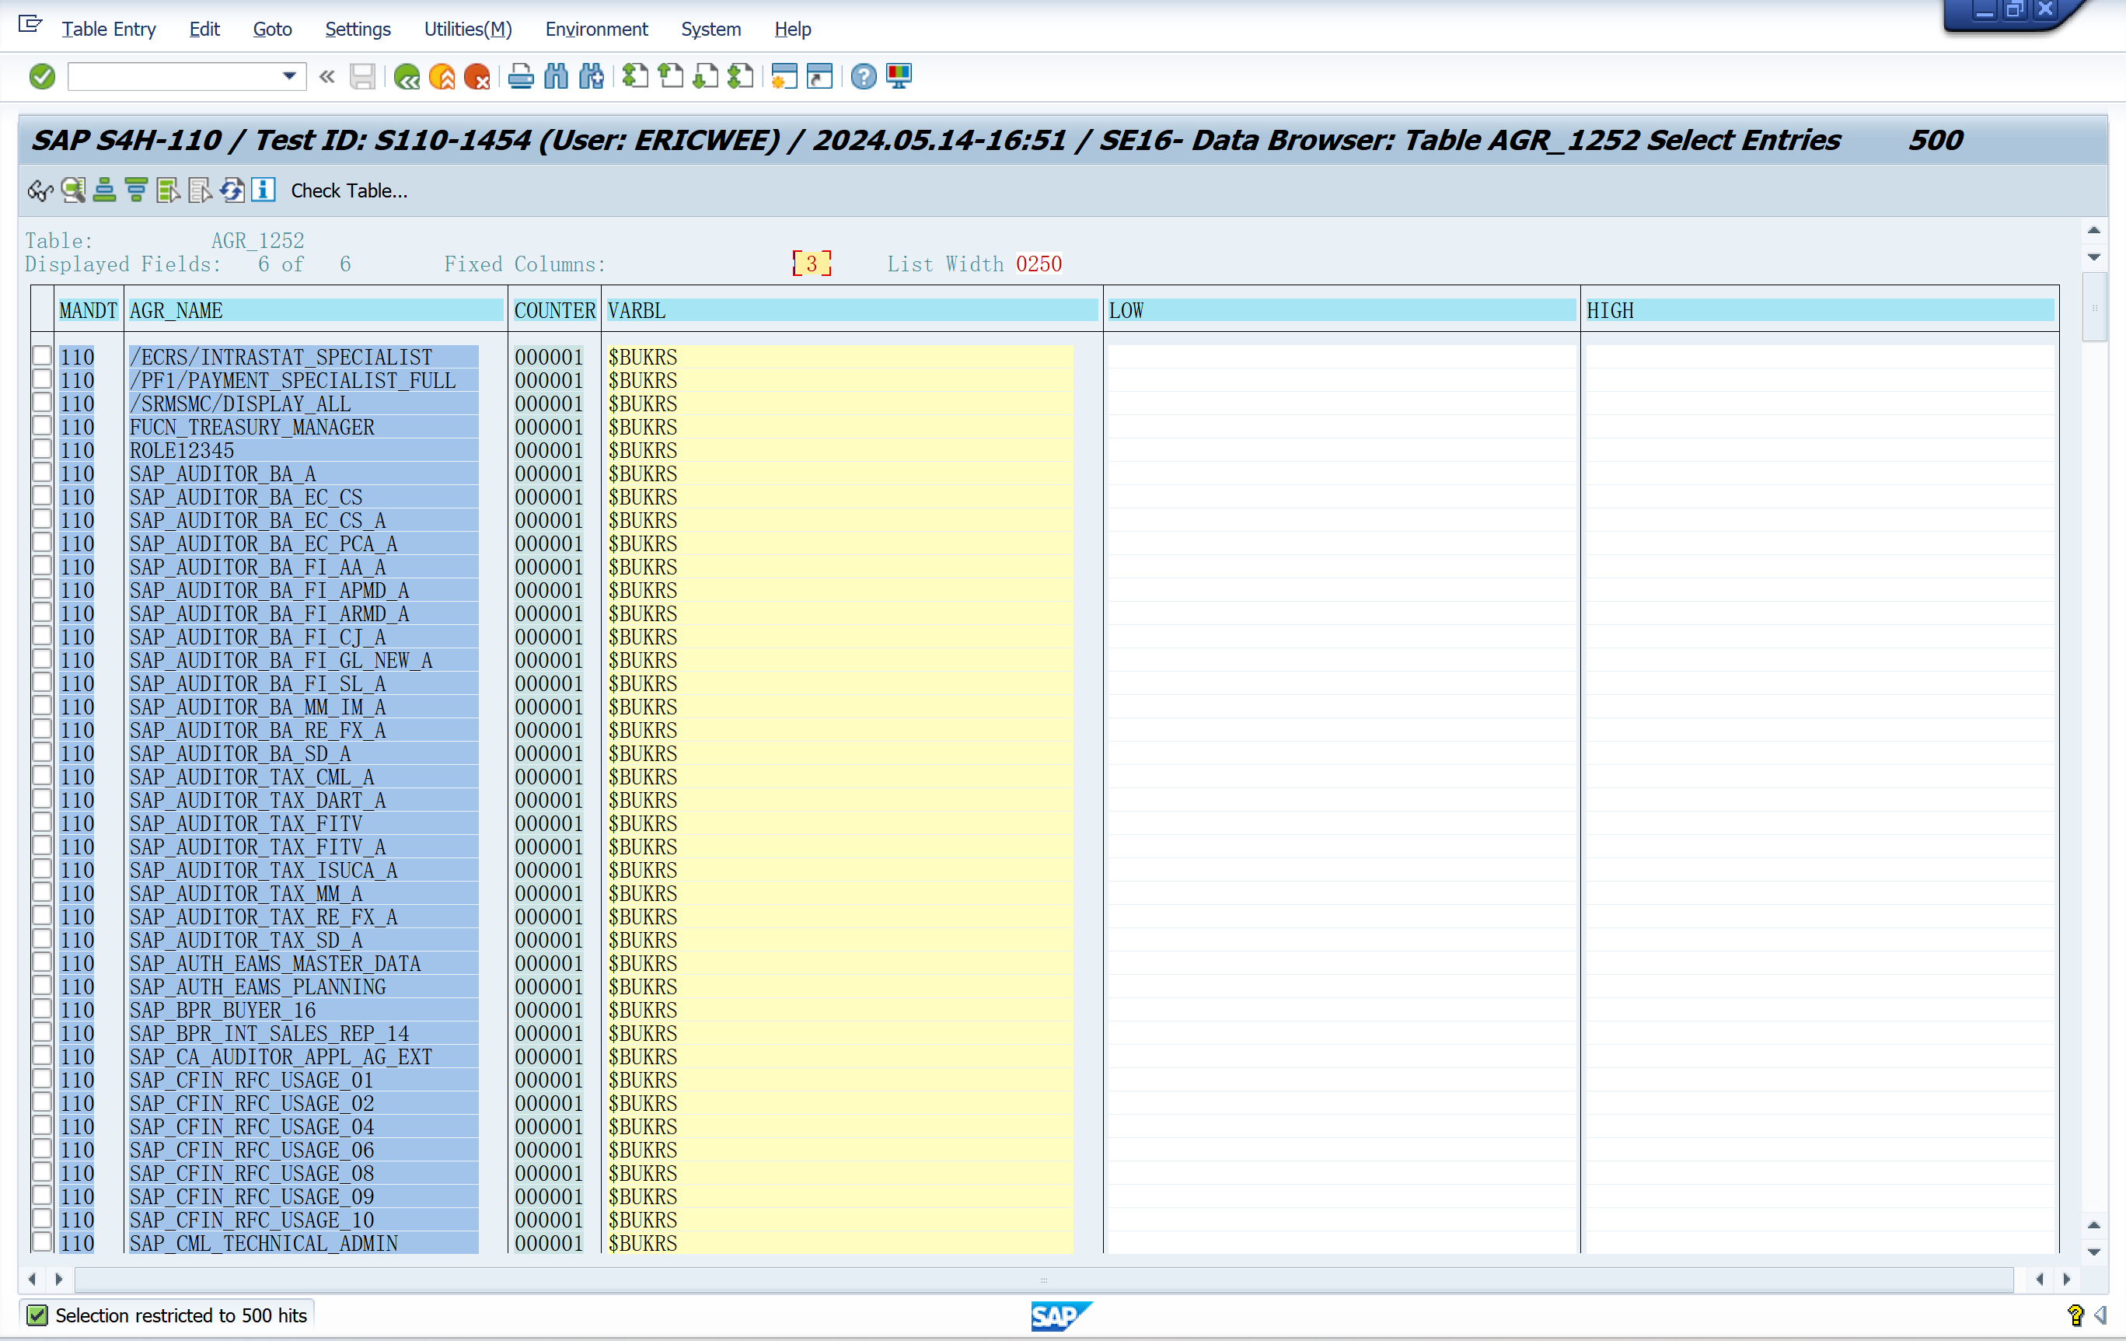Collapse the command field with double chevron
Image resolution: width=2126 pixels, height=1341 pixels.
coord(326,77)
